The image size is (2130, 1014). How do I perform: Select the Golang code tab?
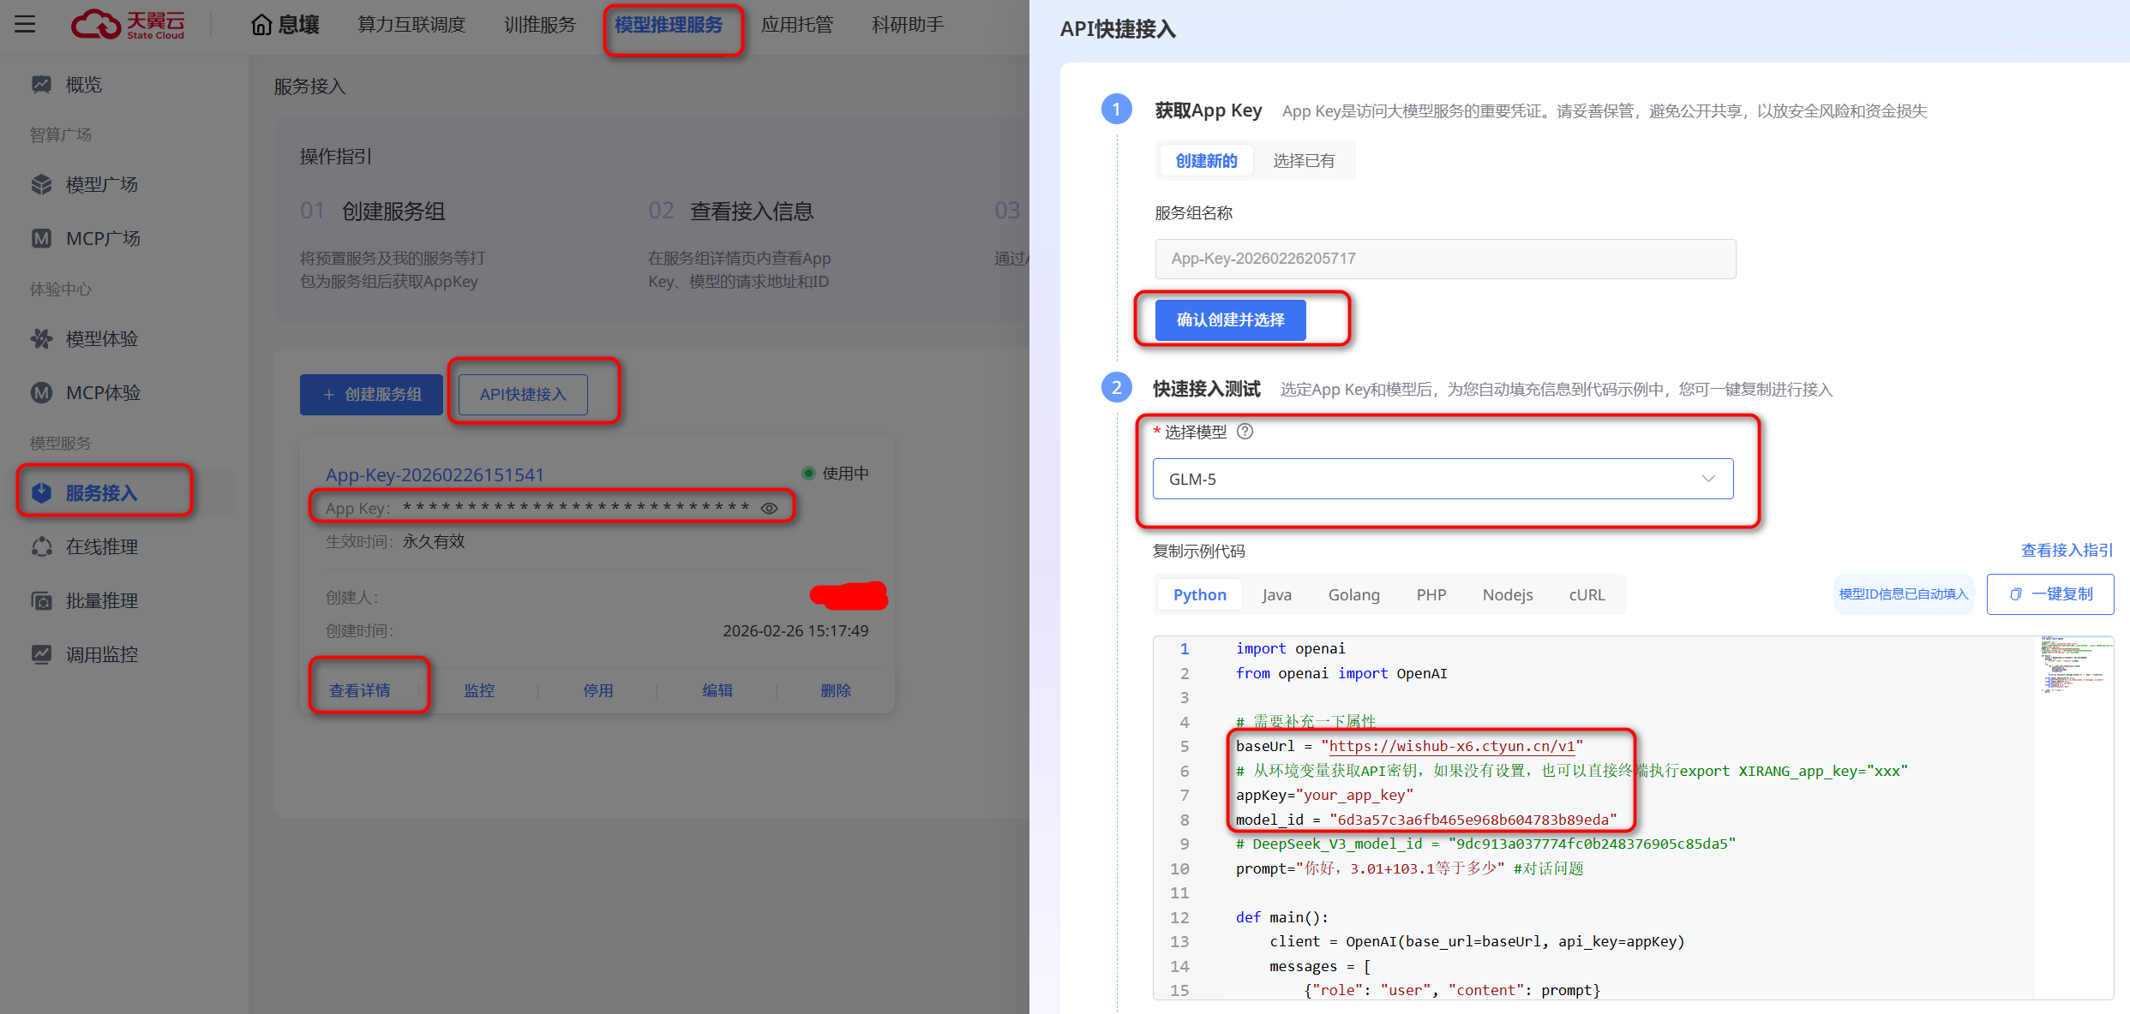(x=1354, y=594)
